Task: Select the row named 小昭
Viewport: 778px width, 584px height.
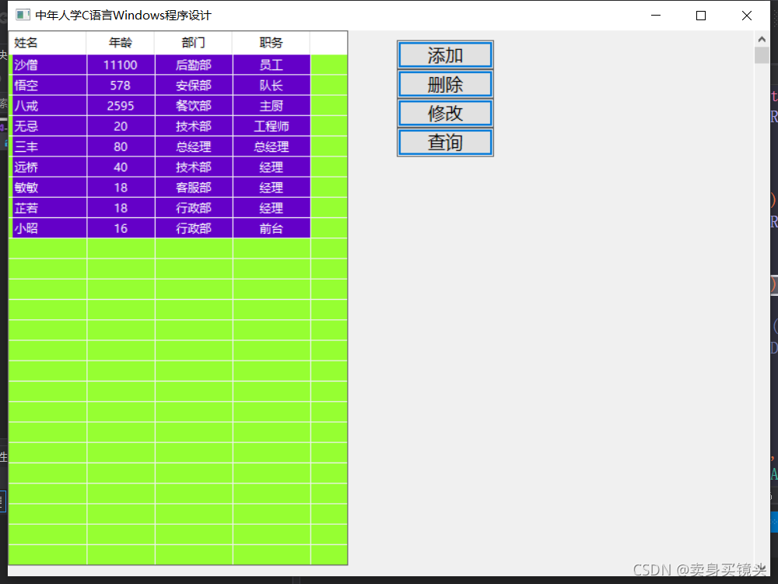Action: click(161, 228)
